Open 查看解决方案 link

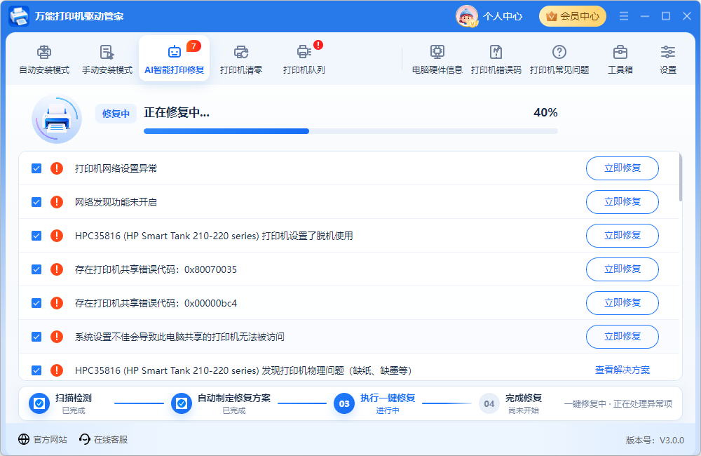pyautogui.click(x=622, y=370)
